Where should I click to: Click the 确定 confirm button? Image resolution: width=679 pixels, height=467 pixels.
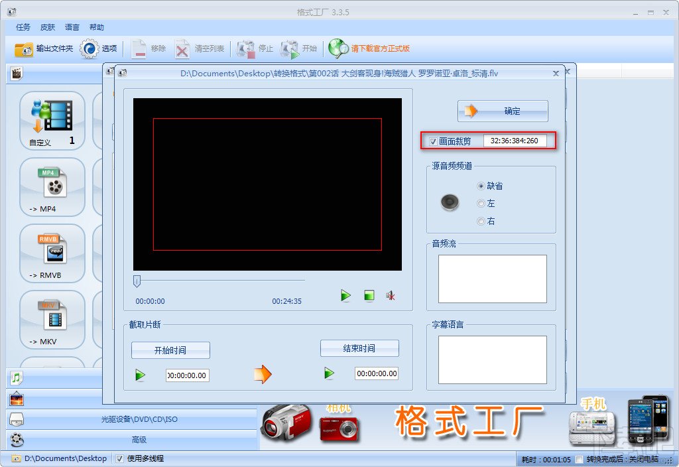(503, 111)
